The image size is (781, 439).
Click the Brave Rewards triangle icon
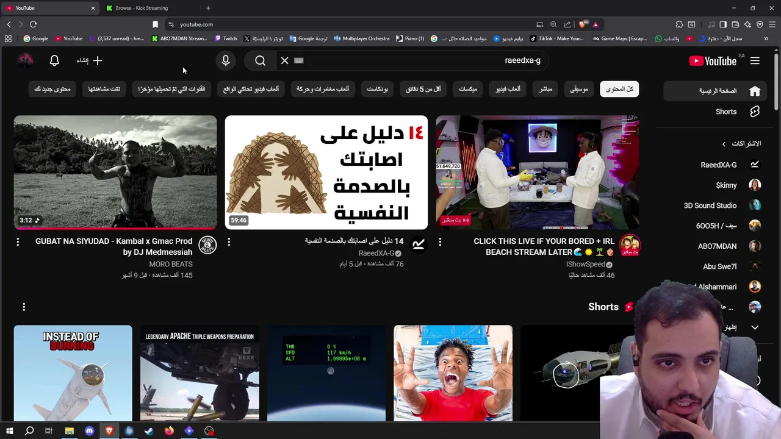pyautogui.click(x=596, y=24)
